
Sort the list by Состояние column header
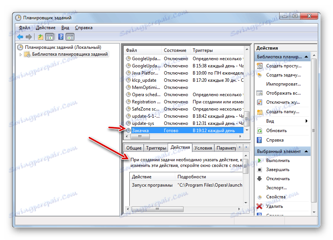(176, 50)
